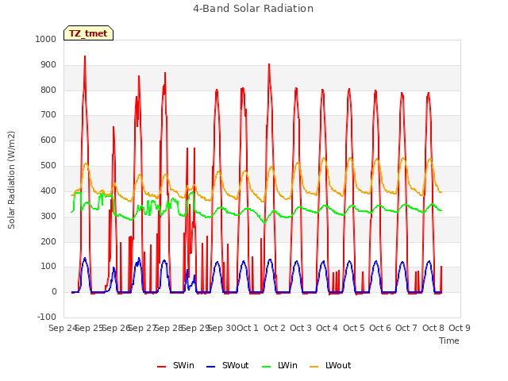Click the 700 y-axis tick label
Image resolution: width=508 pixels, height=381 pixels.
pos(48,114)
